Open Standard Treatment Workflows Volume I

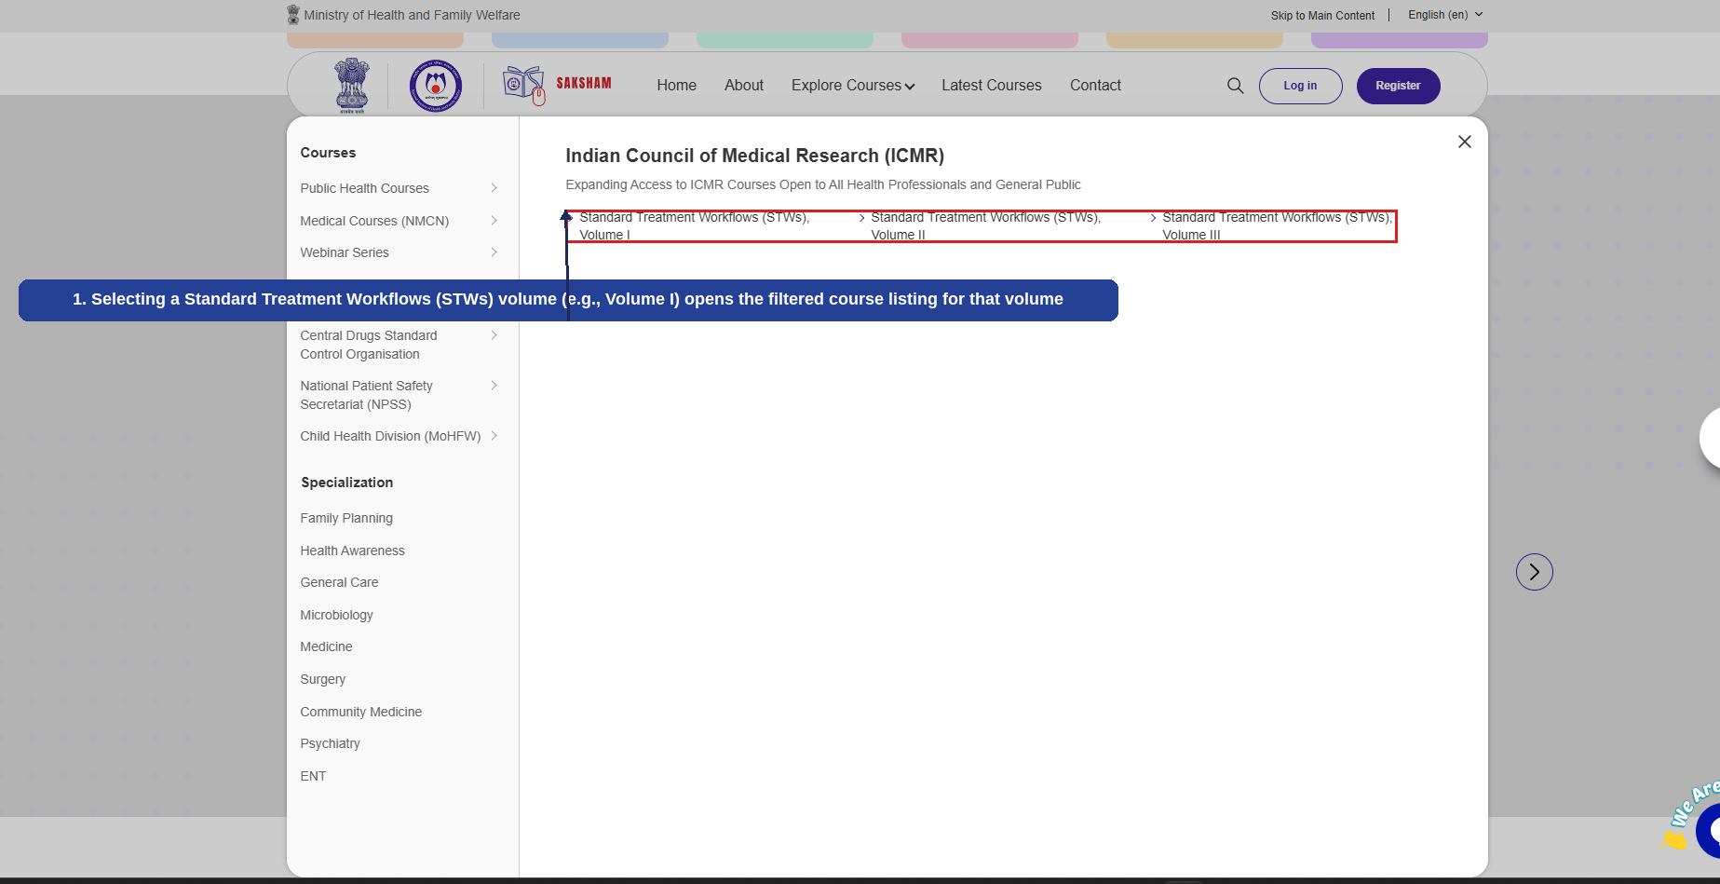(x=695, y=226)
